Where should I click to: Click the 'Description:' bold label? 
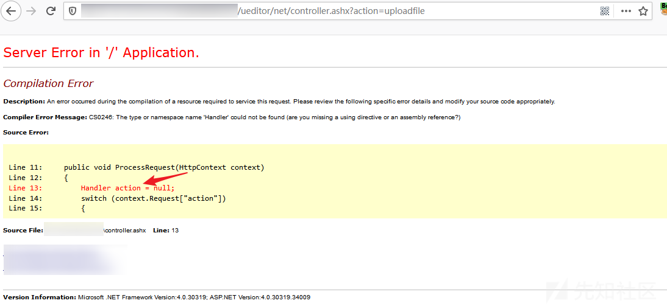(24, 102)
